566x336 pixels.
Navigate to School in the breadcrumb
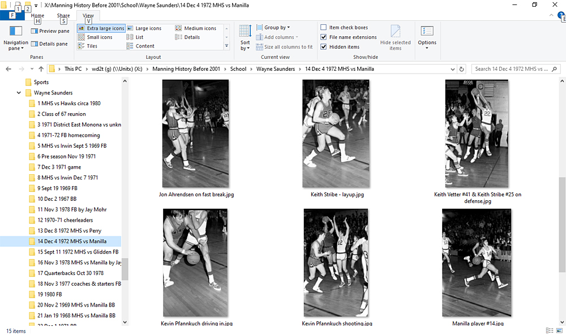tap(238, 69)
